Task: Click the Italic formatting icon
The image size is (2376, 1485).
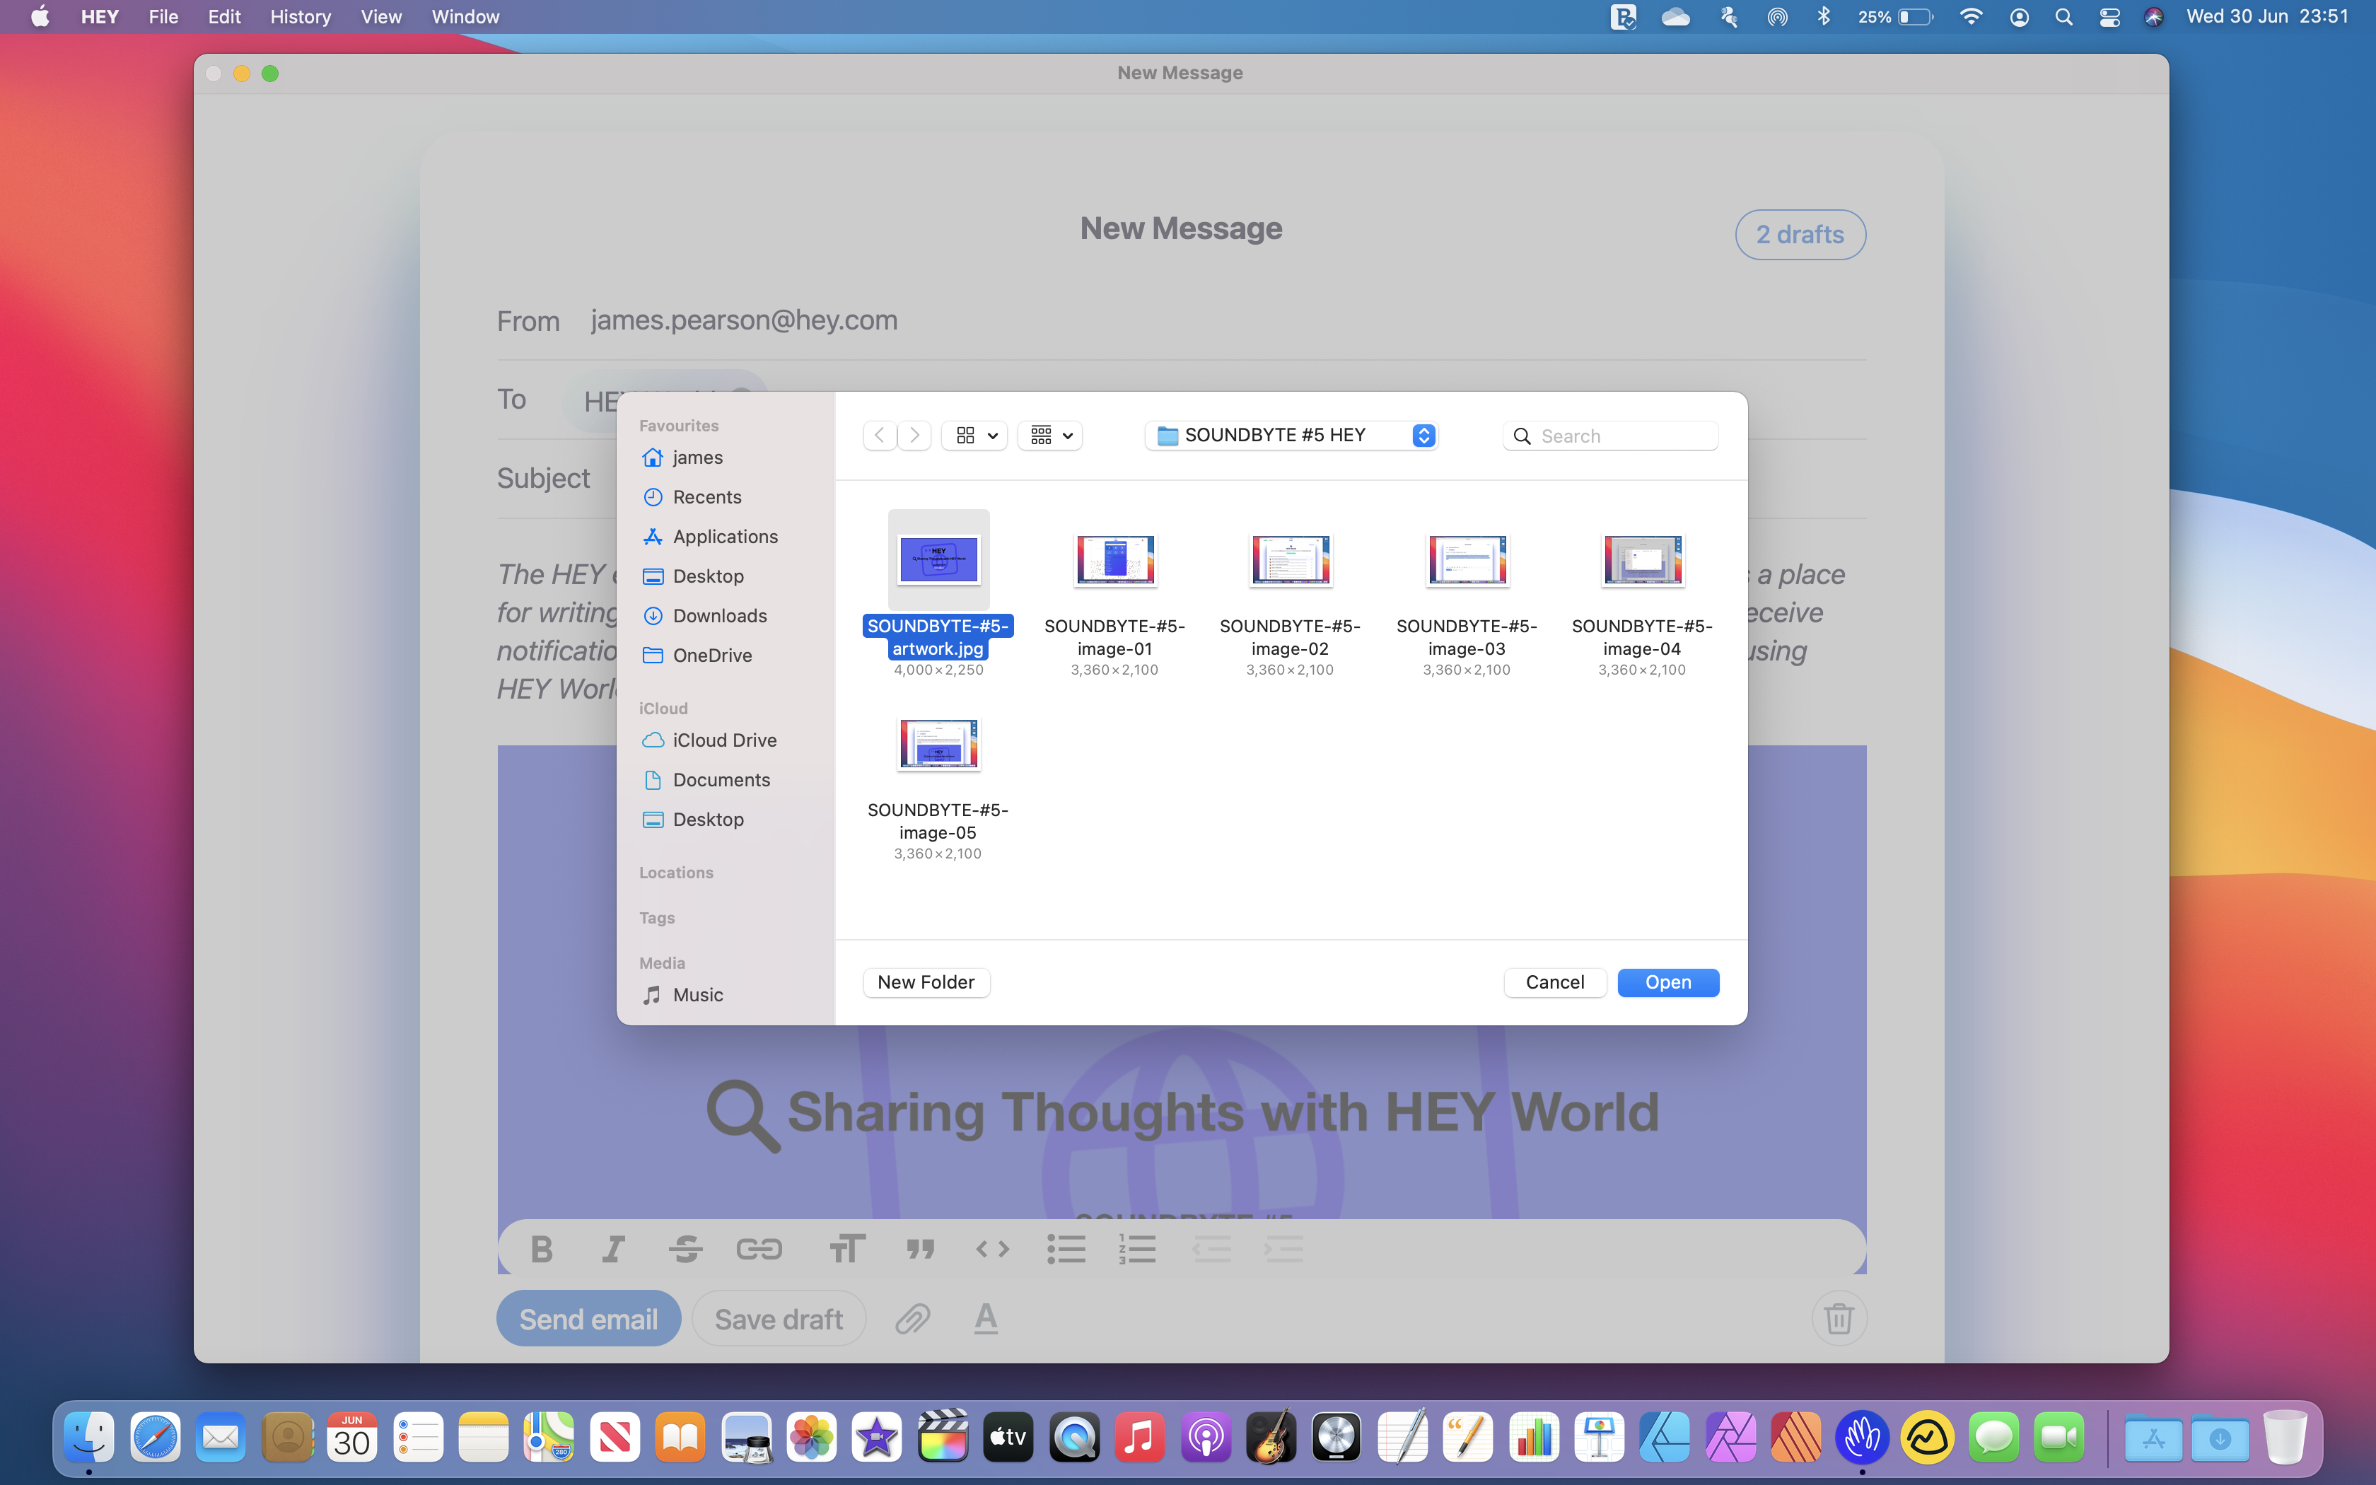Action: click(612, 1250)
